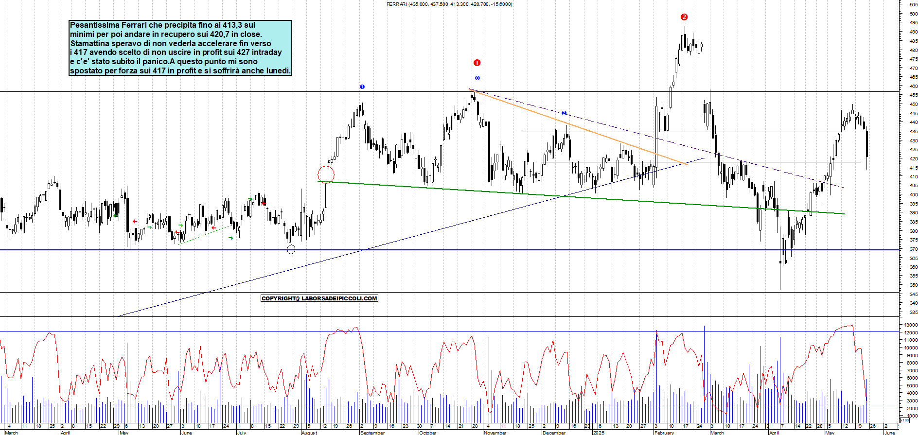Viewport: 919px width, 435px height.
Task: Click the blue horizontal support line at 370
Action: click(x=450, y=250)
